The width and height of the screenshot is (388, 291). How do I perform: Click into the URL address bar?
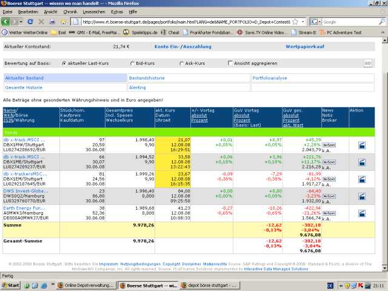pyautogui.click(x=182, y=21)
